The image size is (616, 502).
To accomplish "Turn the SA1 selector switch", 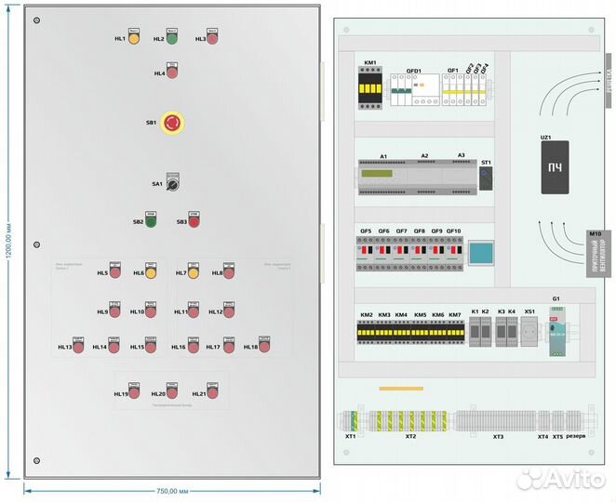I will pyautogui.click(x=172, y=183).
